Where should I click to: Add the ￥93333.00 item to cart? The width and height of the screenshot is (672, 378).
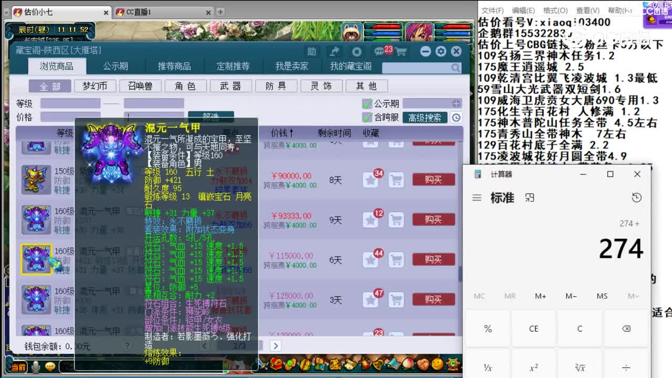point(396,220)
